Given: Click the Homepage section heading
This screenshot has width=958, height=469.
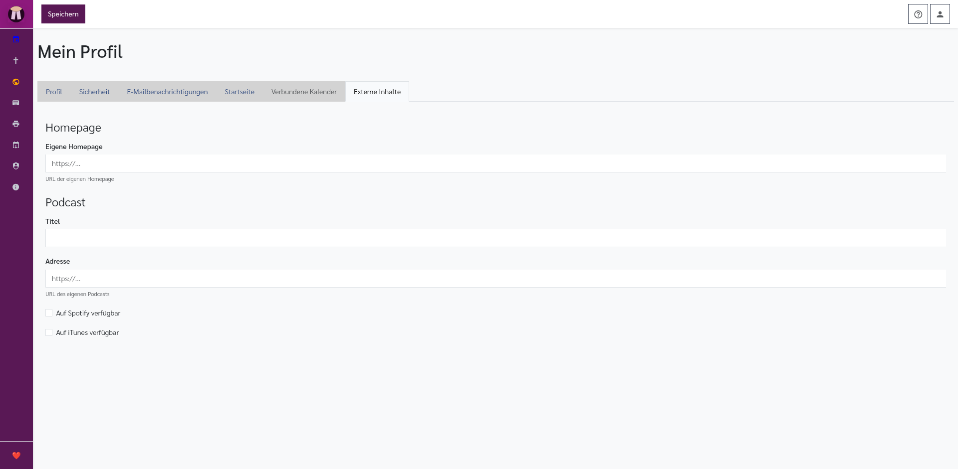Looking at the screenshot, I should click(73, 128).
